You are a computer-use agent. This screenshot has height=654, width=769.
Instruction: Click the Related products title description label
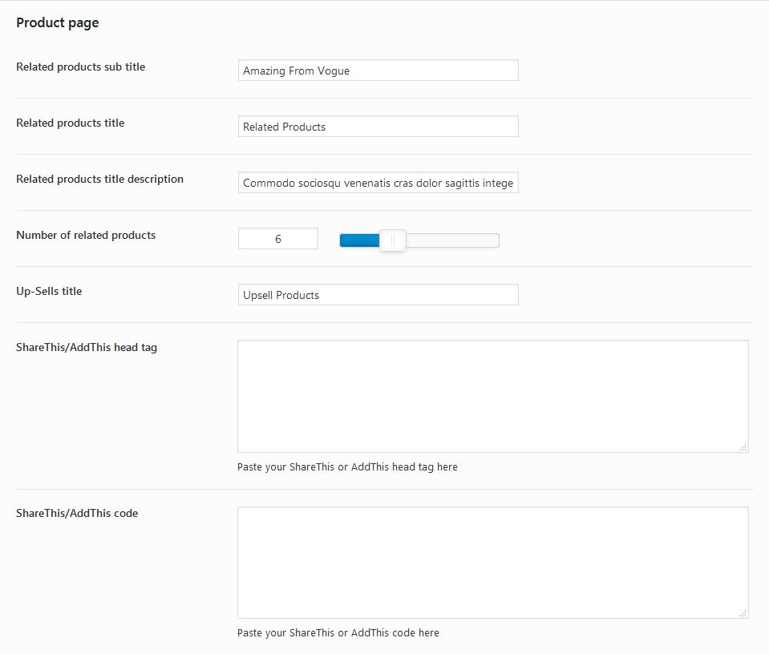tap(99, 180)
